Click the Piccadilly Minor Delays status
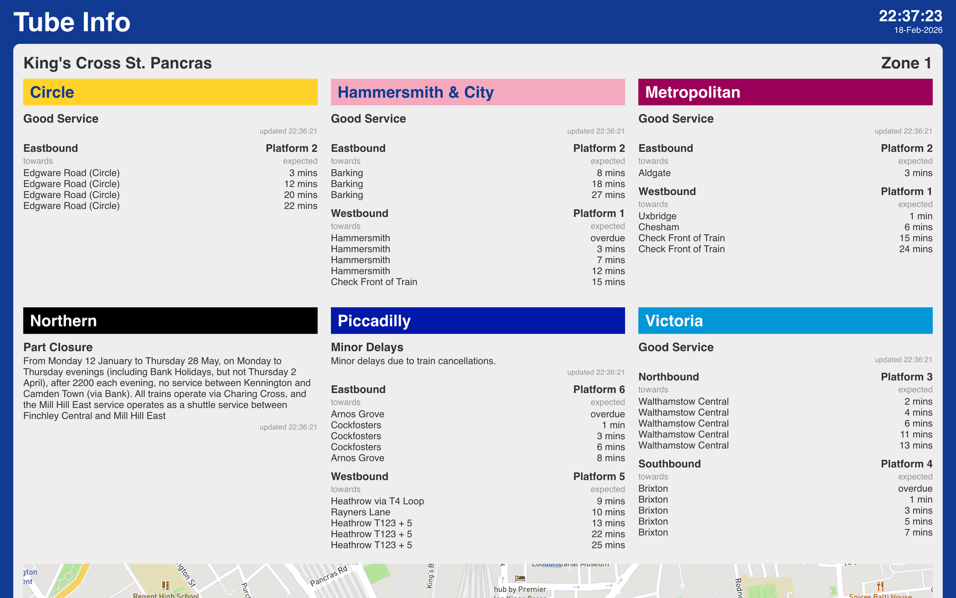956x598 pixels. coord(367,347)
